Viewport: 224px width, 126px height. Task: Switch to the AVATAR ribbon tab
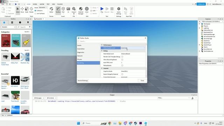pyautogui.click(x=42, y=4)
